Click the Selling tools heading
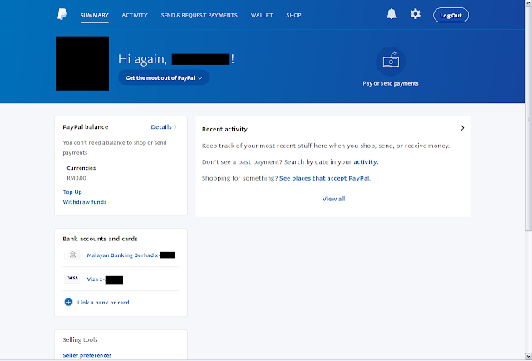532x361 pixels. [x=80, y=339]
